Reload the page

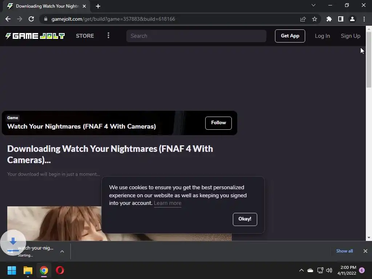pos(31,19)
